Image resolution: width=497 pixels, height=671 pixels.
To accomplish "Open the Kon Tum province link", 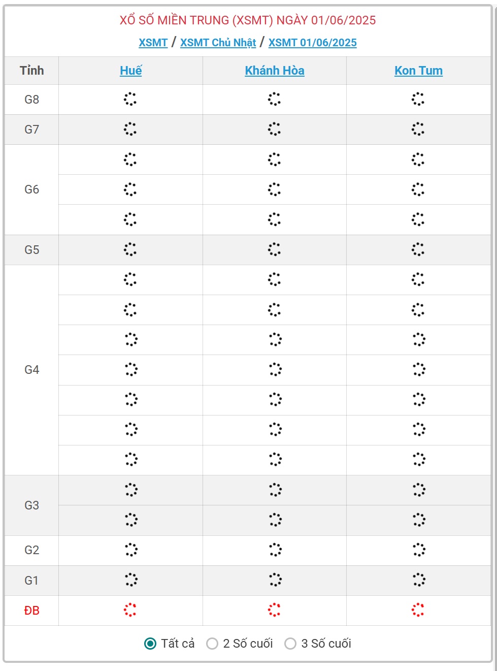I will [419, 71].
